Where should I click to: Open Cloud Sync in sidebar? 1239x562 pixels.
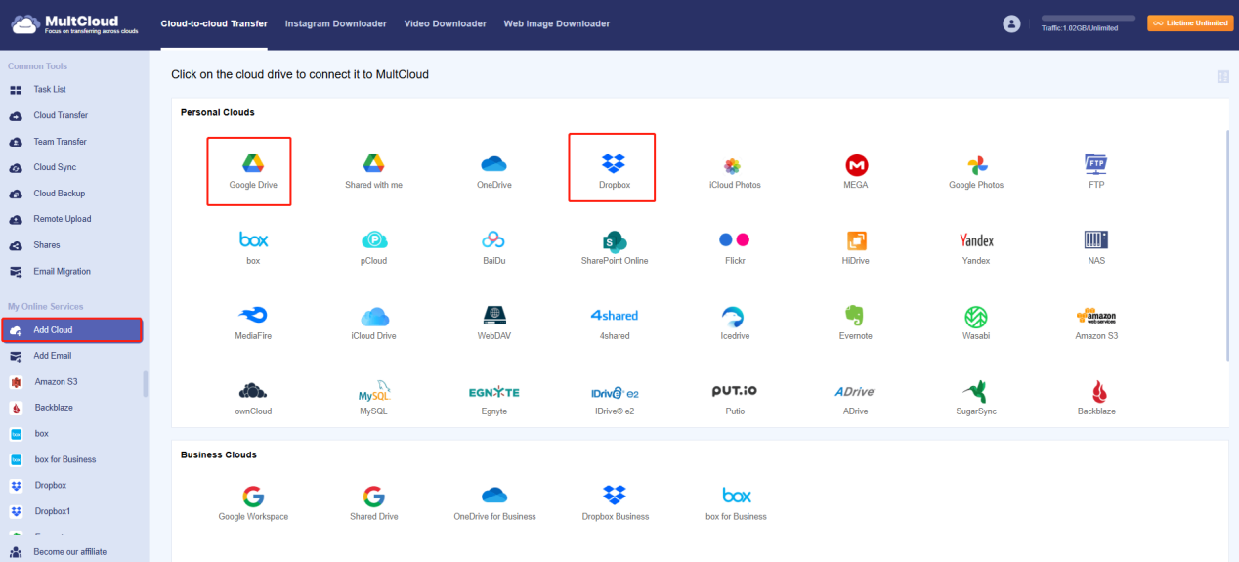point(55,167)
